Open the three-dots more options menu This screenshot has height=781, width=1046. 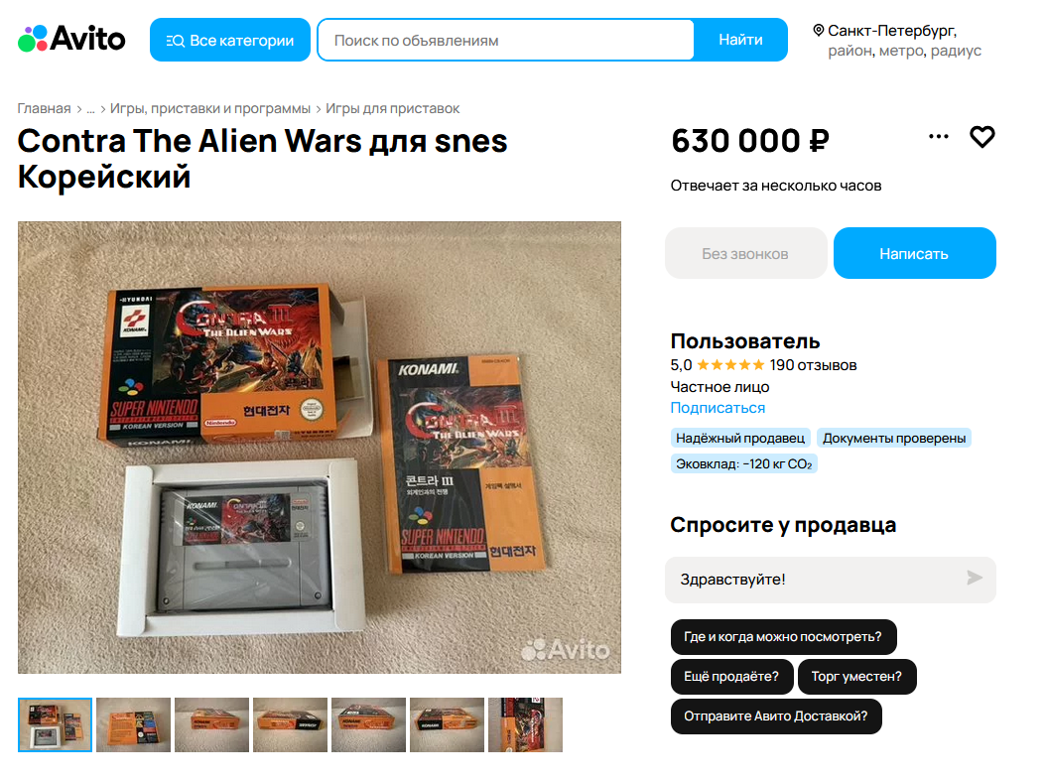pos(939,137)
